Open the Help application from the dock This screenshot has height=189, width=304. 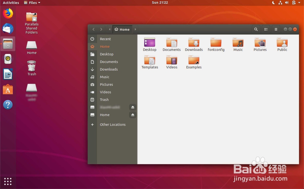(x=8, y=105)
